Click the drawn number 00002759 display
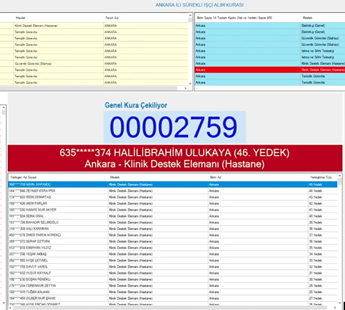The width and height of the screenshot is (345, 310). 175,127
